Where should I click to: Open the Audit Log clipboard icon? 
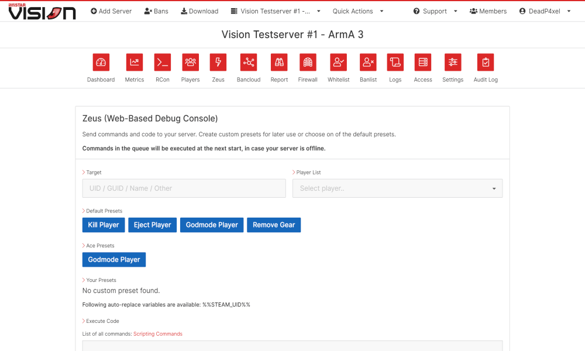pos(486,62)
